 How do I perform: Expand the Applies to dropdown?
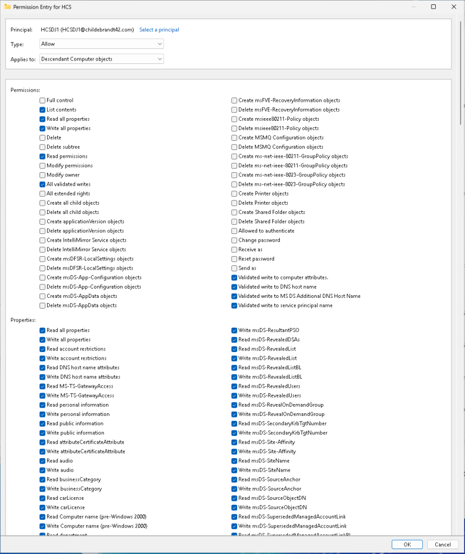(101, 58)
